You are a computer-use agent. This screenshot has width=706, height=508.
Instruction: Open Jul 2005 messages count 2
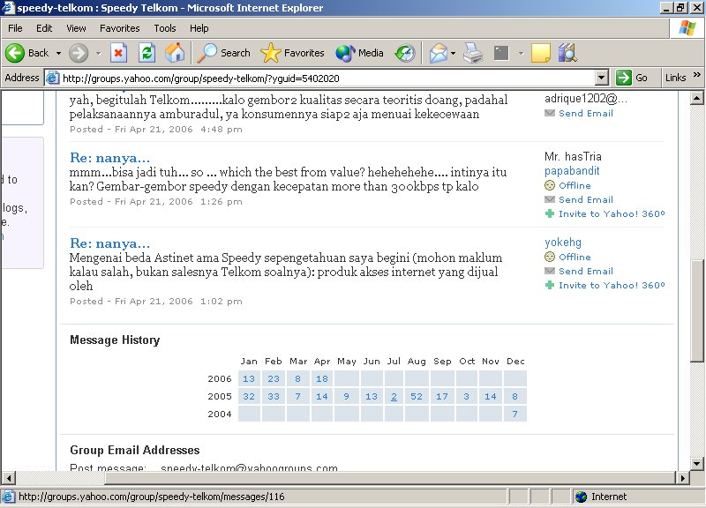(394, 396)
